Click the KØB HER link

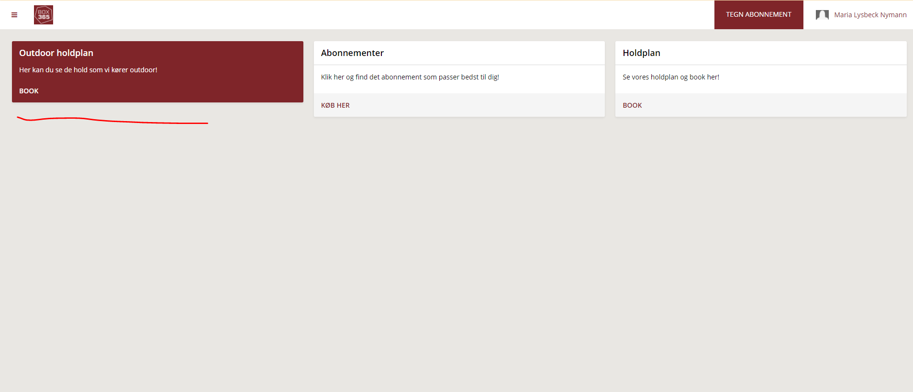click(x=335, y=105)
